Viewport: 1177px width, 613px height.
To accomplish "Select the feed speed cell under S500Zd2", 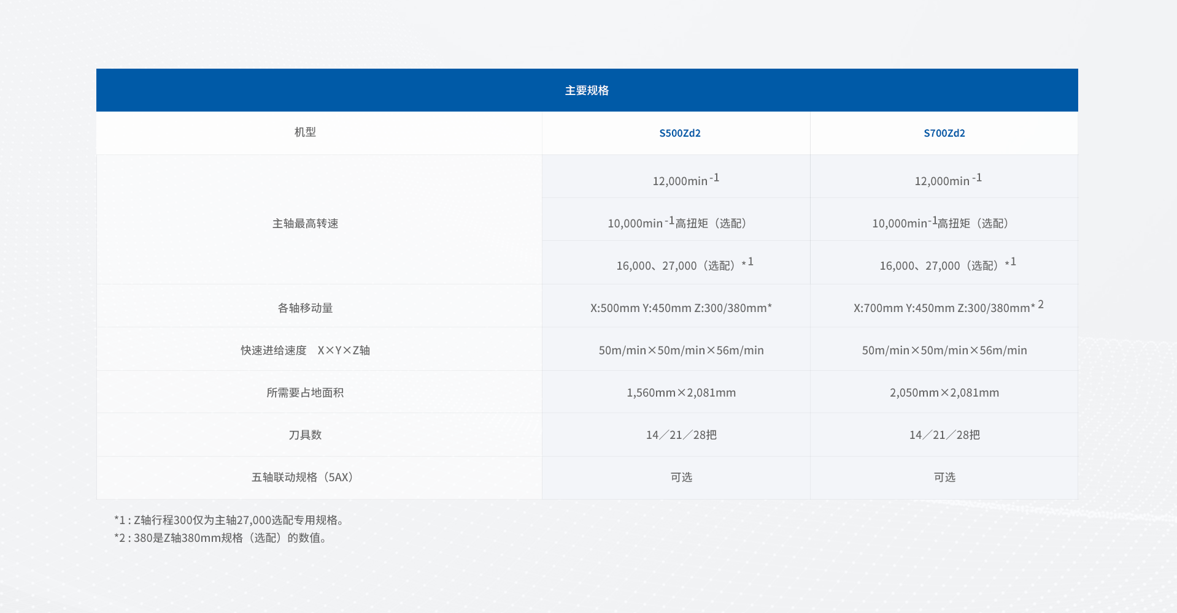I will coord(676,349).
